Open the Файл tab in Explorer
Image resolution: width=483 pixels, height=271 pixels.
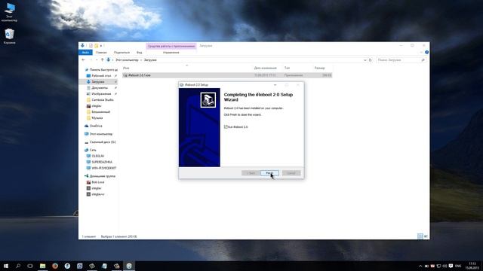(85, 53)
